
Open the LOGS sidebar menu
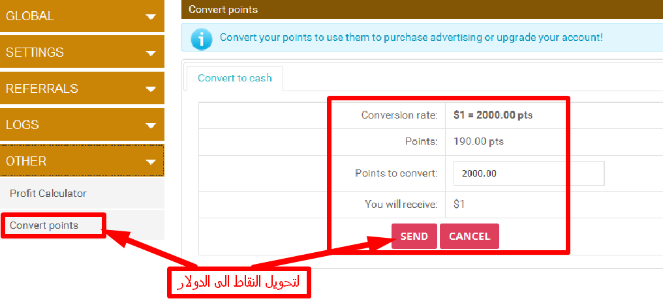coord(82,124)
